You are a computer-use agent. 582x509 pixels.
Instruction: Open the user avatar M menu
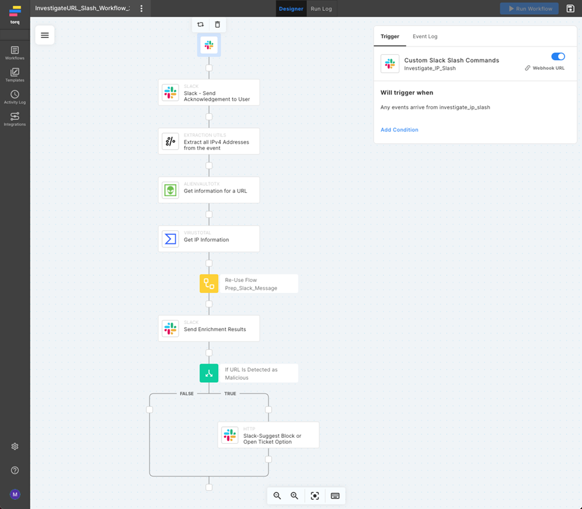click(x=15, y=494)
